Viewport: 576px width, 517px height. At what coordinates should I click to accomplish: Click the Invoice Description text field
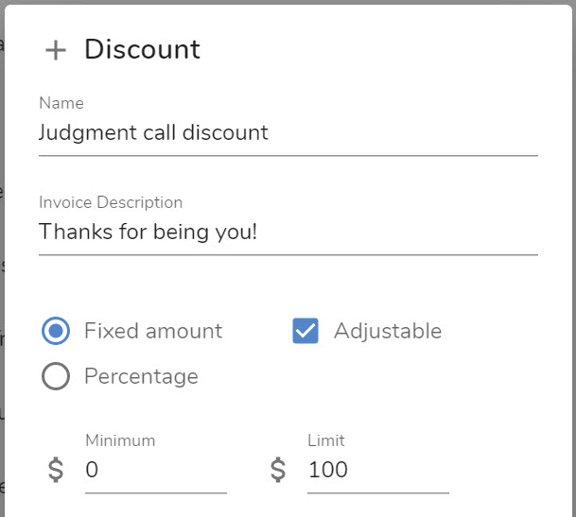[288, 233]
